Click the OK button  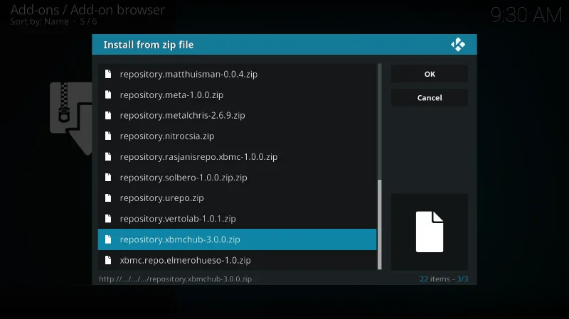pyautogui.click(x=430, y=74)
